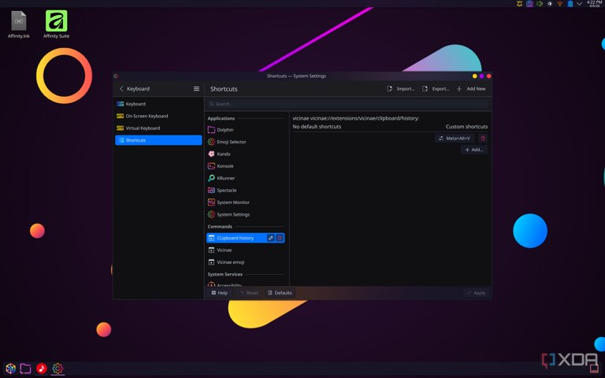The height and width of the screenshot is (378, 605).
Task: Remove the Meta+Alt+V custom shortcut
Action: [483, 139]
